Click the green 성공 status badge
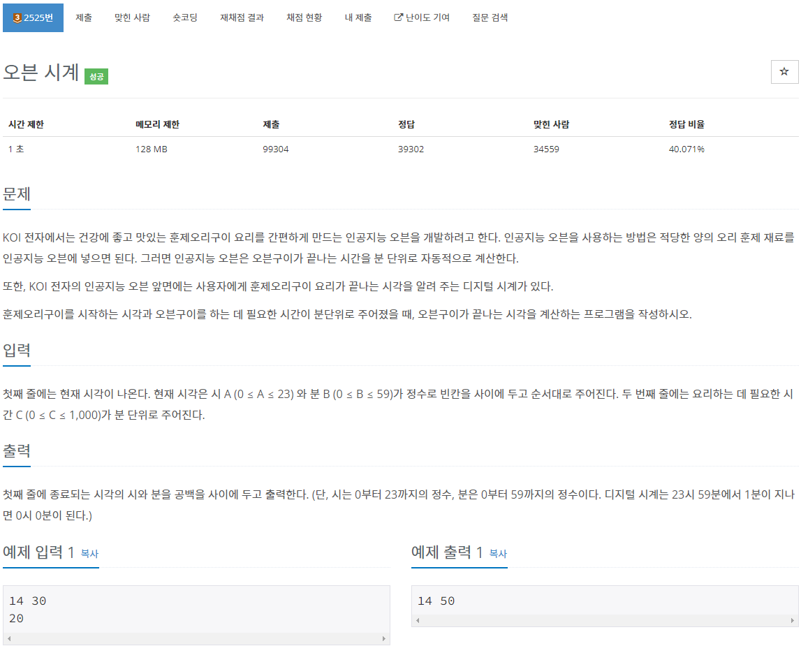Image resolution: width=801 pixels, height=646 pixels. 96,77
